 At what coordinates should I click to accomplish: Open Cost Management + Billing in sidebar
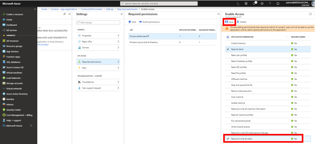(x=19, y=115)
